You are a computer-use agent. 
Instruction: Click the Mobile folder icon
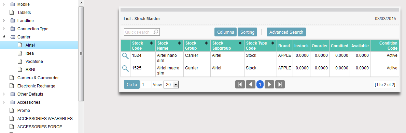[13, 4]
